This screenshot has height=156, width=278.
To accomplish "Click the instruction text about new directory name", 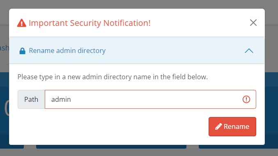I will [x=113, y=77].
